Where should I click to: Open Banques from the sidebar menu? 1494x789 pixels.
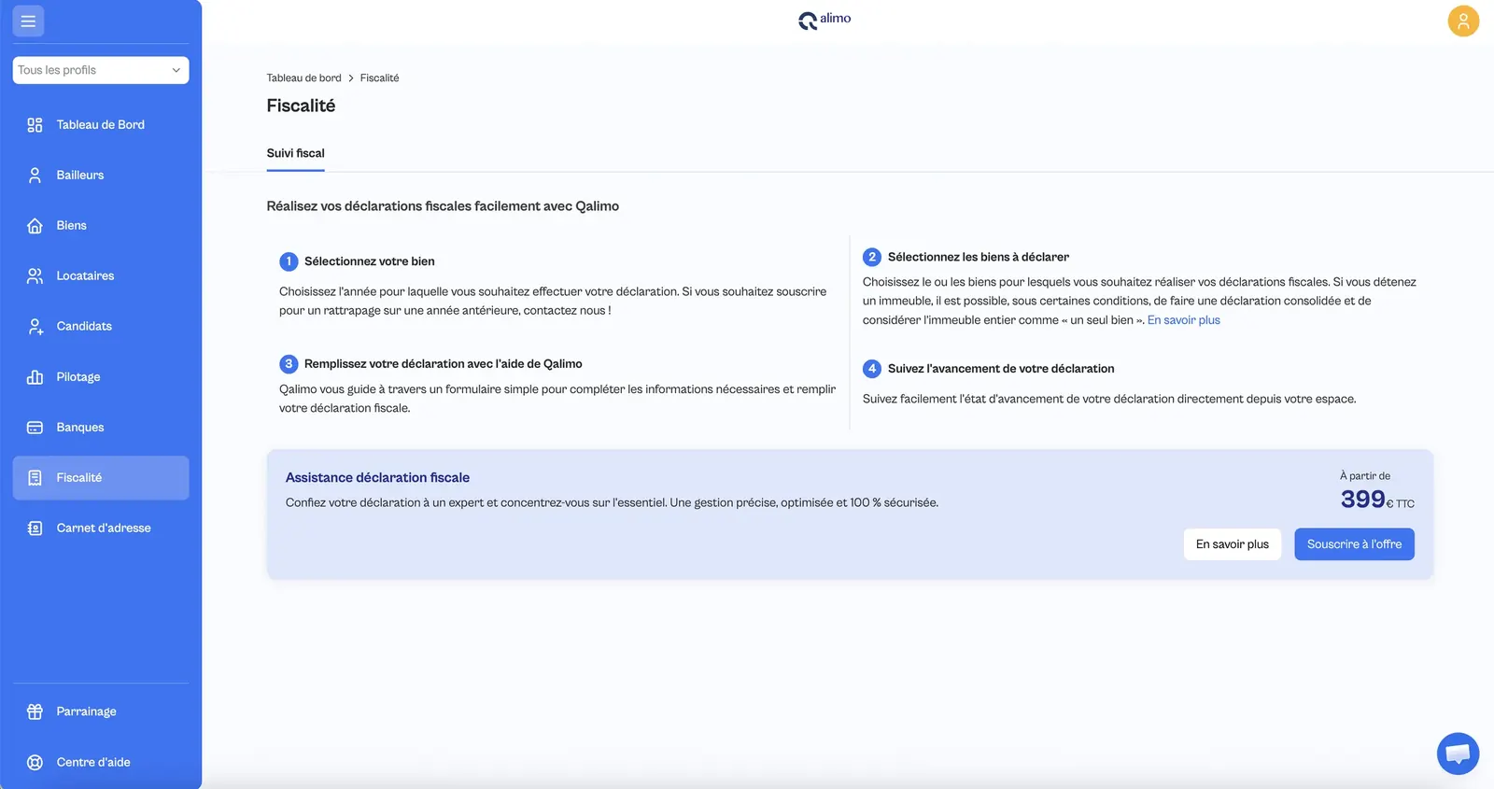click(101, 428)
